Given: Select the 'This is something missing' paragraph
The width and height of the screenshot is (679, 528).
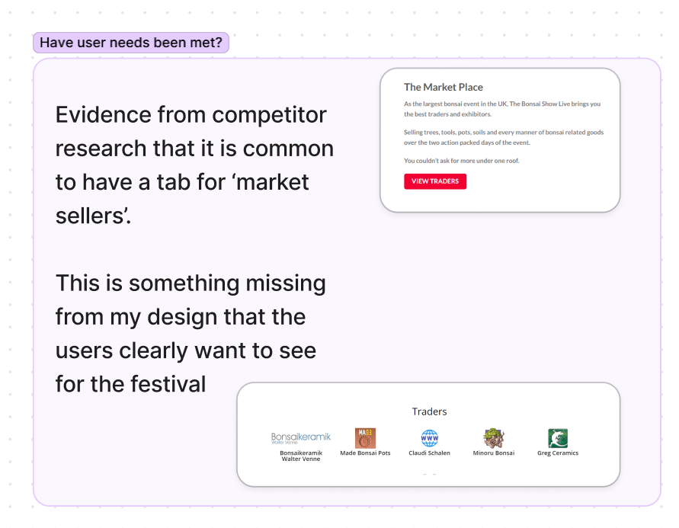Looking at the screenshot, I should click(191, 334).
